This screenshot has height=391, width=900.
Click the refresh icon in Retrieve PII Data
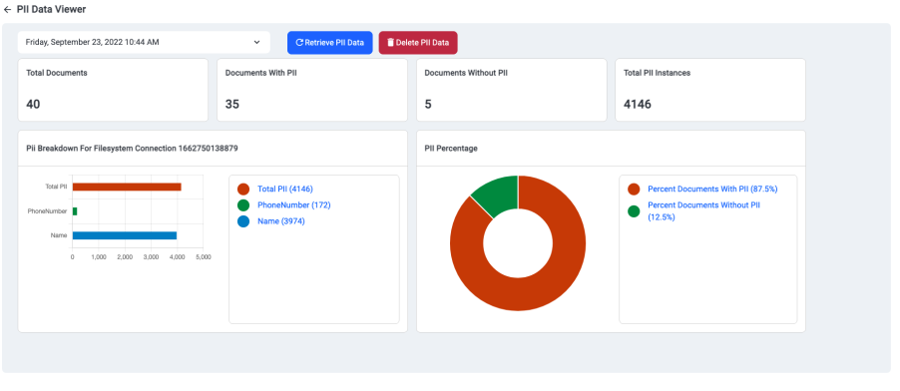pyautogui.click(x=299, y=43)
